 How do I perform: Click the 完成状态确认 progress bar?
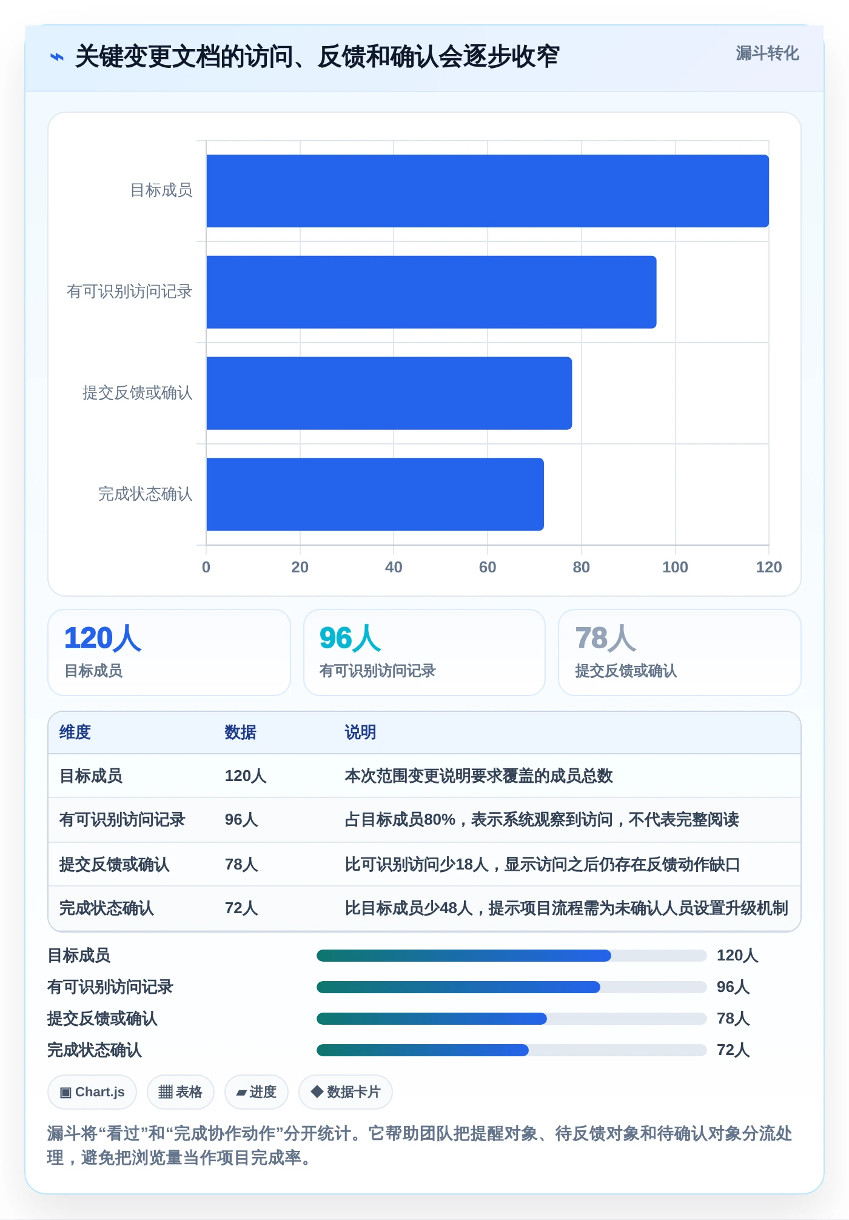point(511,1050)
